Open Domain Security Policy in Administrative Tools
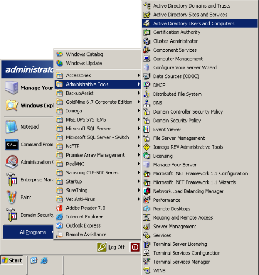Viewport: 259px width, 275px height. (200, 121)
